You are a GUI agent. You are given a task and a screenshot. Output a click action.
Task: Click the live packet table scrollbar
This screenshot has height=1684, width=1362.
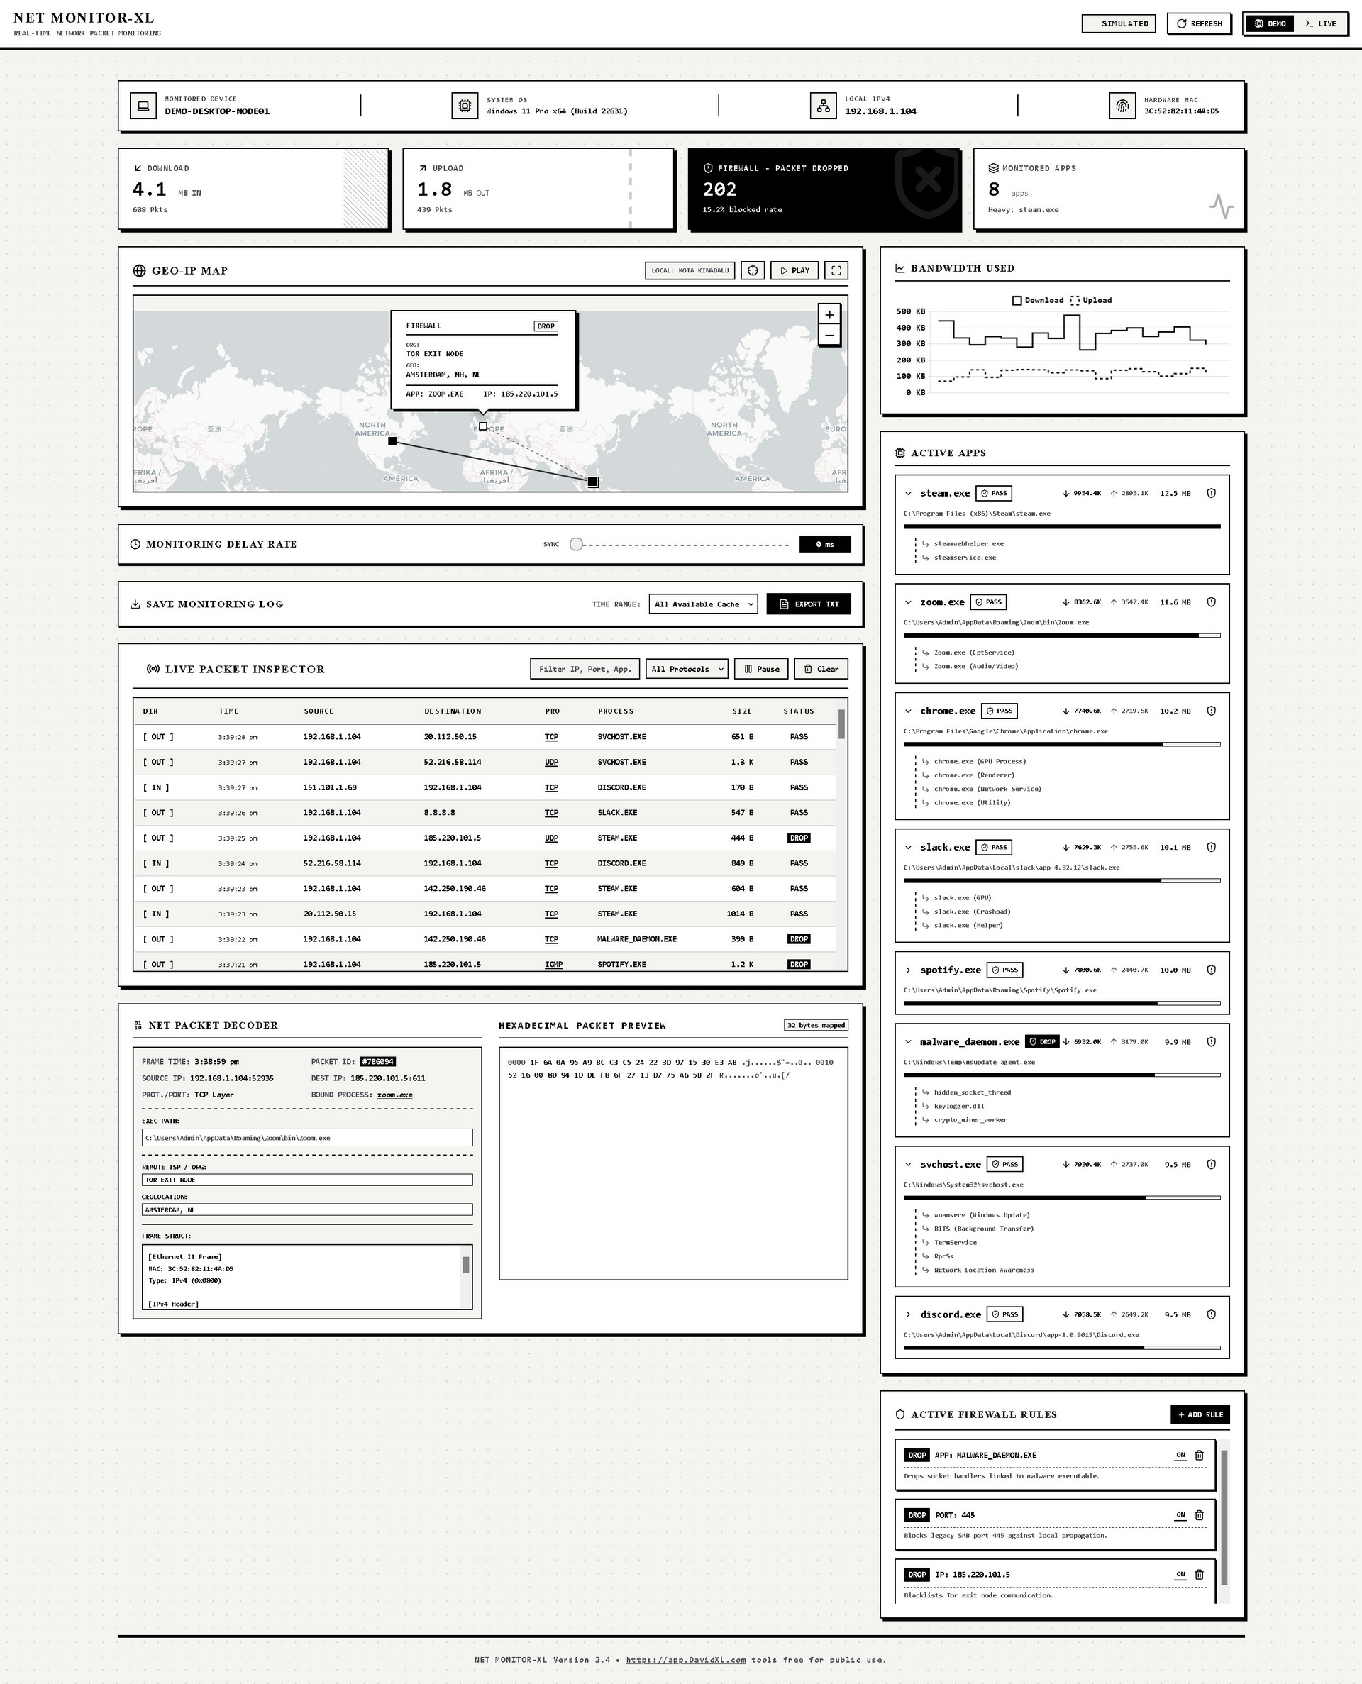tap(841, 724)
